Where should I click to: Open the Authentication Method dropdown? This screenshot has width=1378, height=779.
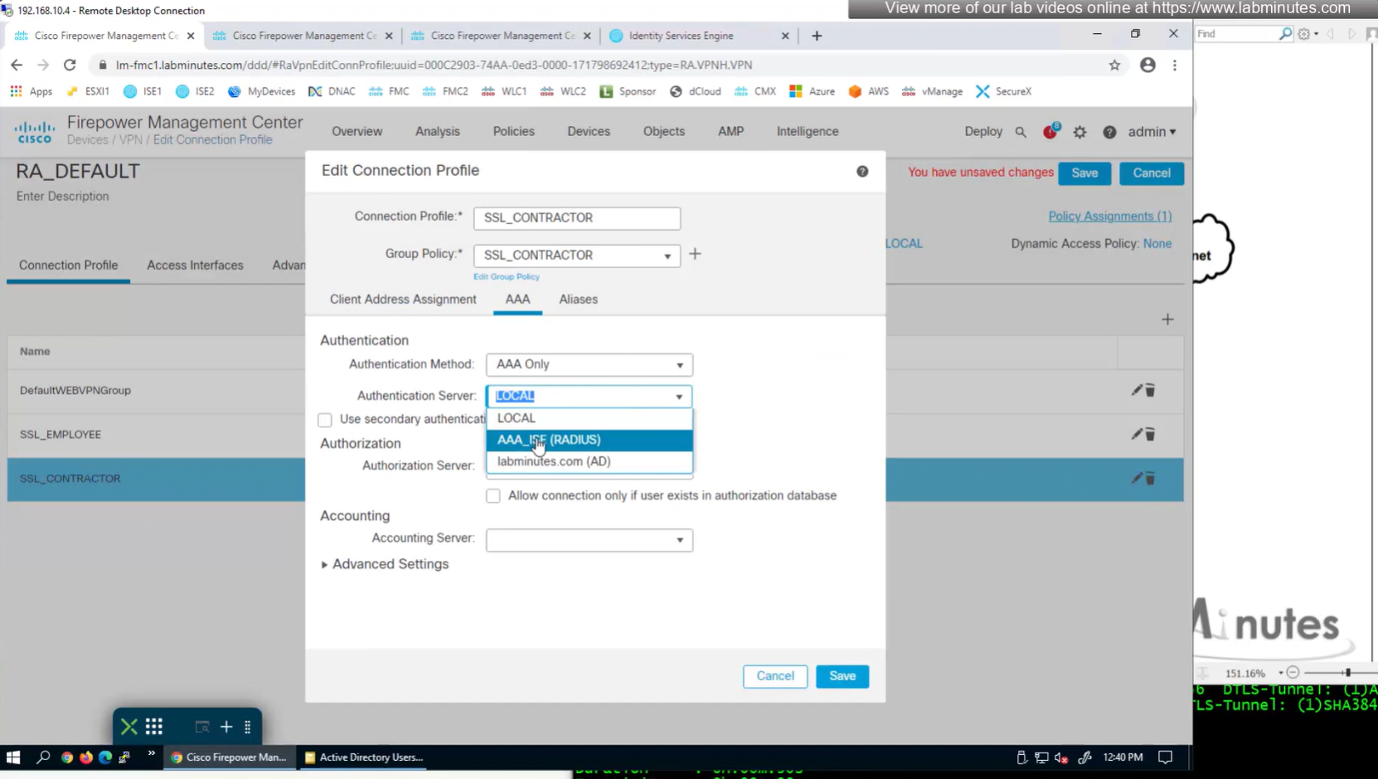pyautogui.click(x=589, y=364)
